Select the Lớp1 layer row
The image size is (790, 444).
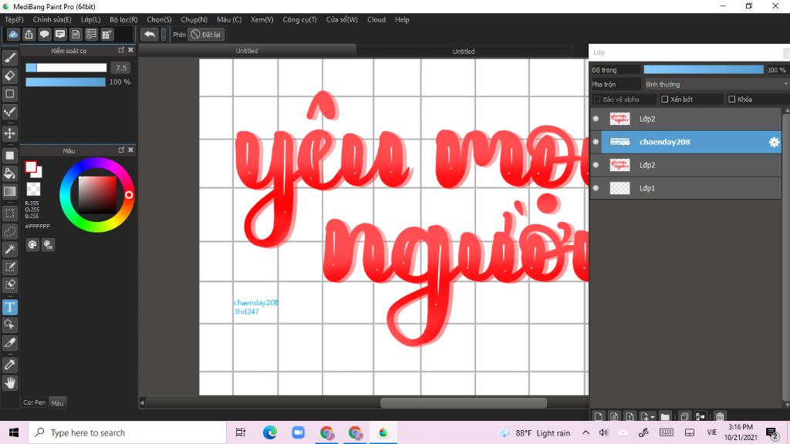[685, 188]
